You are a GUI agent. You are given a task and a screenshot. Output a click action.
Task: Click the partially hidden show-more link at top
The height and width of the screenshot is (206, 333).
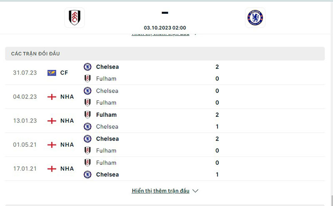point(160,34)
